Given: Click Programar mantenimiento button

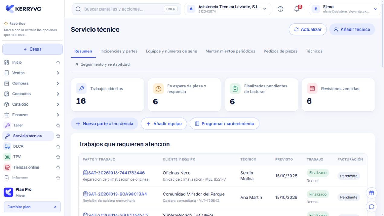Looking at the screenshot, I should coord(224,124).
